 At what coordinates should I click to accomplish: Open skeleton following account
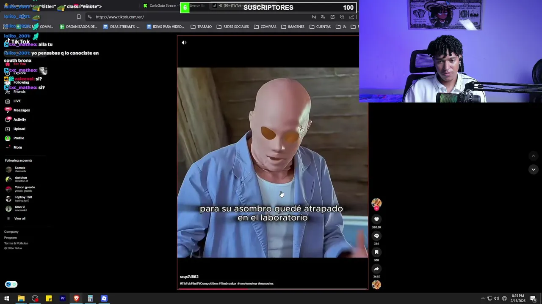coord(17,179)
